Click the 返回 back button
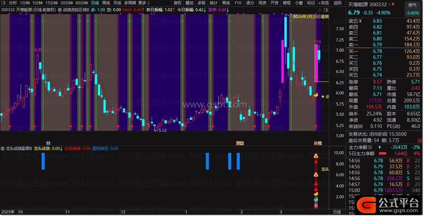This screenshot has height=216, width=424. (x=337, y=3)
